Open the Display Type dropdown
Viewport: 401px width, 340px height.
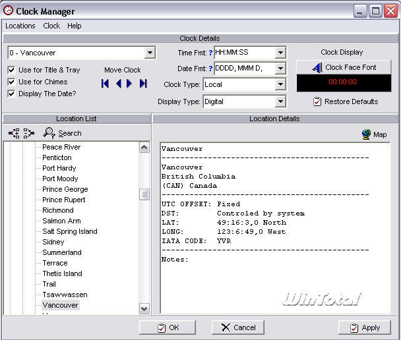280,101
